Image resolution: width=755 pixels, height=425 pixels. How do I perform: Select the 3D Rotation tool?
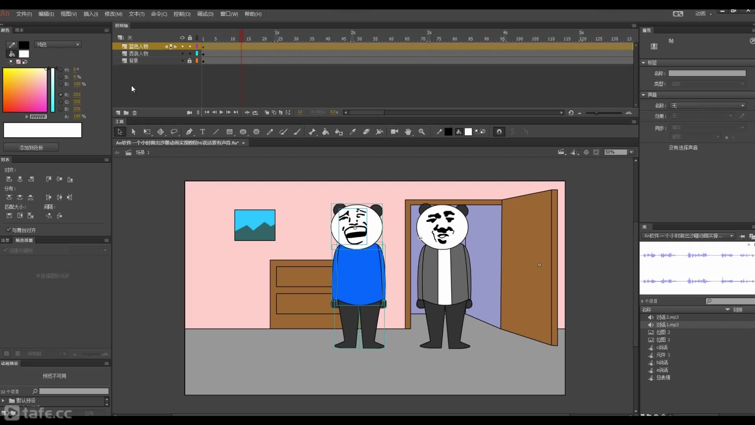(x=160, y=132)
